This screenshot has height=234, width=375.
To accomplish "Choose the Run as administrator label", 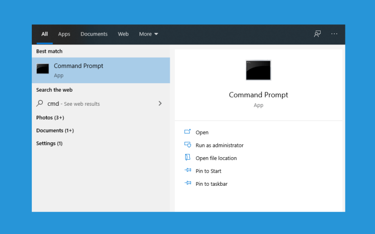I will (x=219, y=145).
